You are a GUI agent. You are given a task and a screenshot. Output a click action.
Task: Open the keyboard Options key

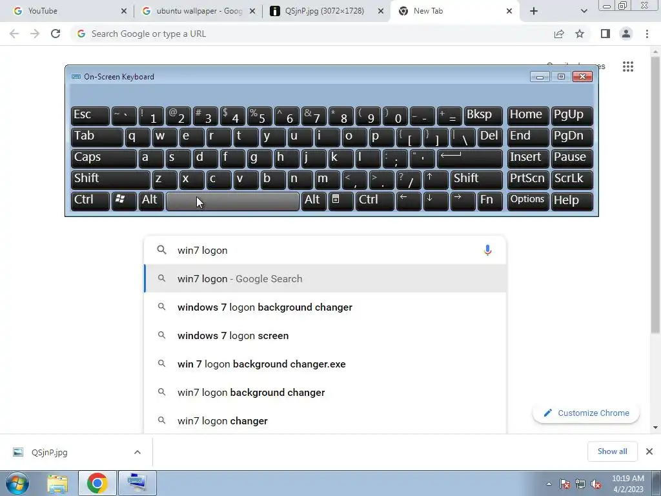tap(528, 201)
